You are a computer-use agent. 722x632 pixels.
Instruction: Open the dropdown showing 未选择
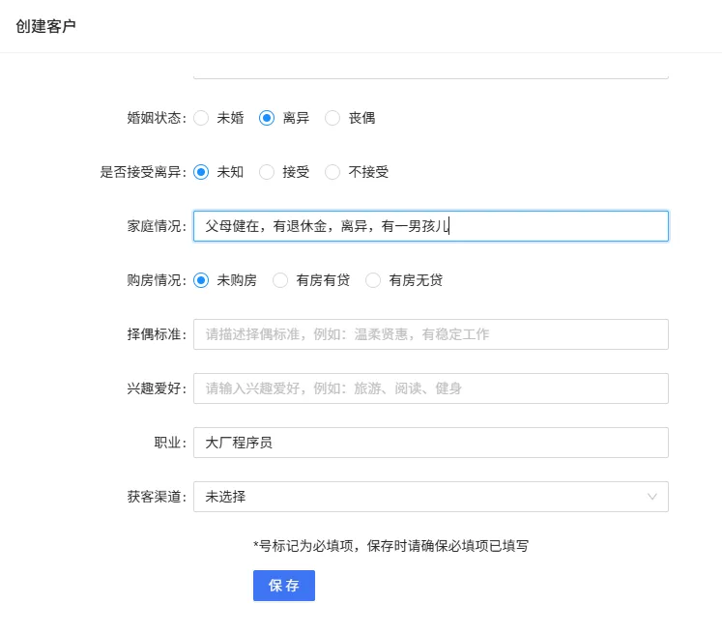[x=430, y=497]
